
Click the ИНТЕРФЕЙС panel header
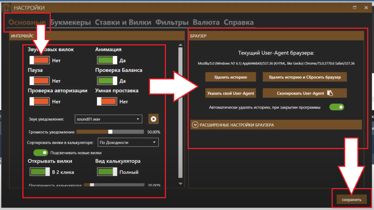click(x=97, y=36)
